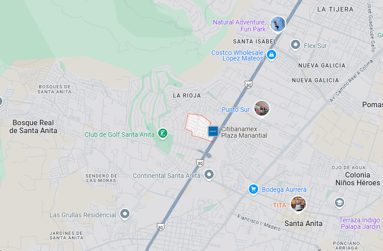
Task: Click the Costco Wholesale shopping bag pin
Action: point(272,55)
